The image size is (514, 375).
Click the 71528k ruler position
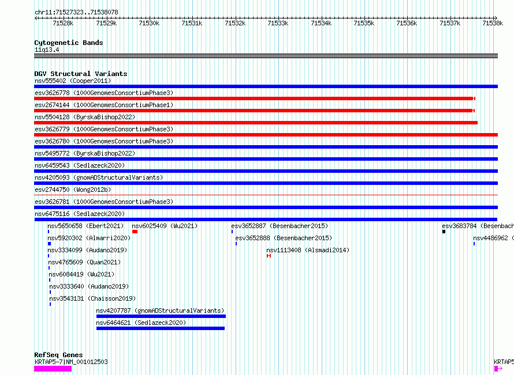(x=63, y=23)
